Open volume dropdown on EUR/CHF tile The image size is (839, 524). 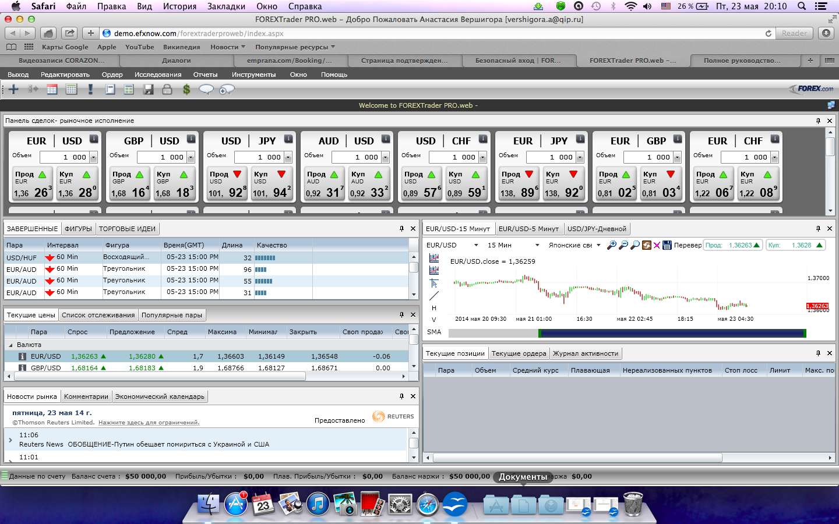775,157
